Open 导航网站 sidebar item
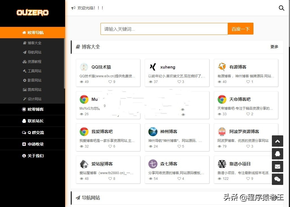 click(32, 52)
